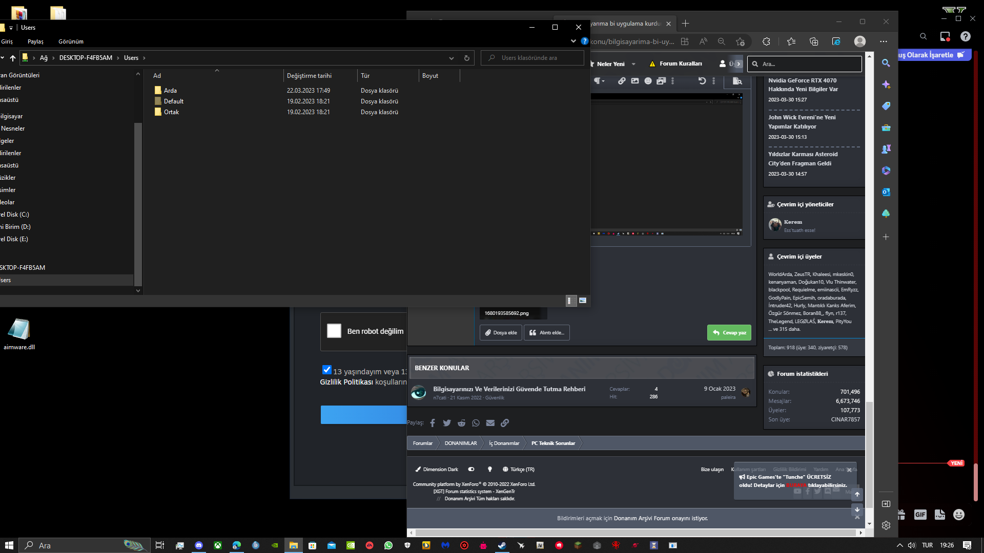Screen dimensions: 984x553
Task: Insert image via the editor toolbar image icon
Action: (635, 81)
